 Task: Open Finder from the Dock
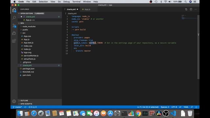(x=20, y=113)
